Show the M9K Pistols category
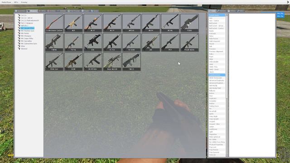 [24, 34]
